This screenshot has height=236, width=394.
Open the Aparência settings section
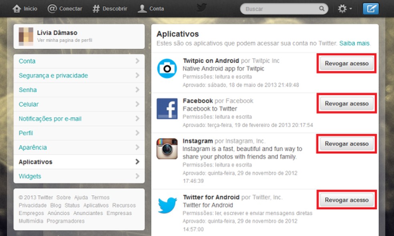click(79, 147)
